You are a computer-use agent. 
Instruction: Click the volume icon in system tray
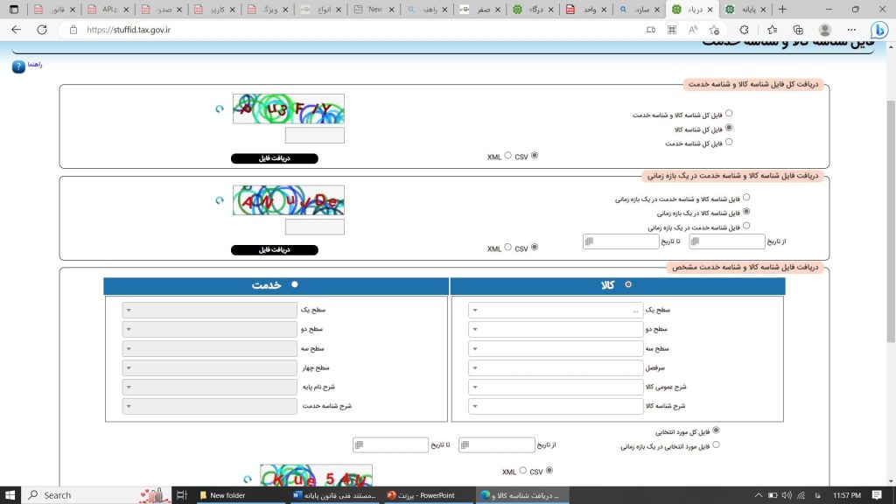coord(787,495)
